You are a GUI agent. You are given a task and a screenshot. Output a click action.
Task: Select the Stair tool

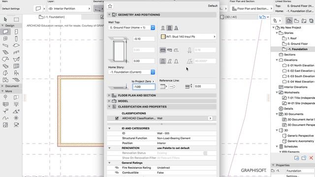5,53
